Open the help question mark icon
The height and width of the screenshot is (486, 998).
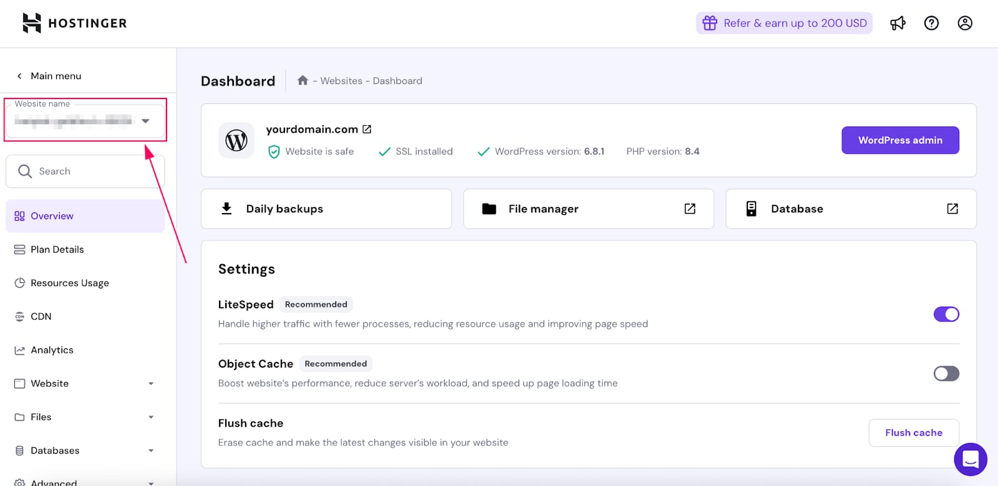(931, 24)
